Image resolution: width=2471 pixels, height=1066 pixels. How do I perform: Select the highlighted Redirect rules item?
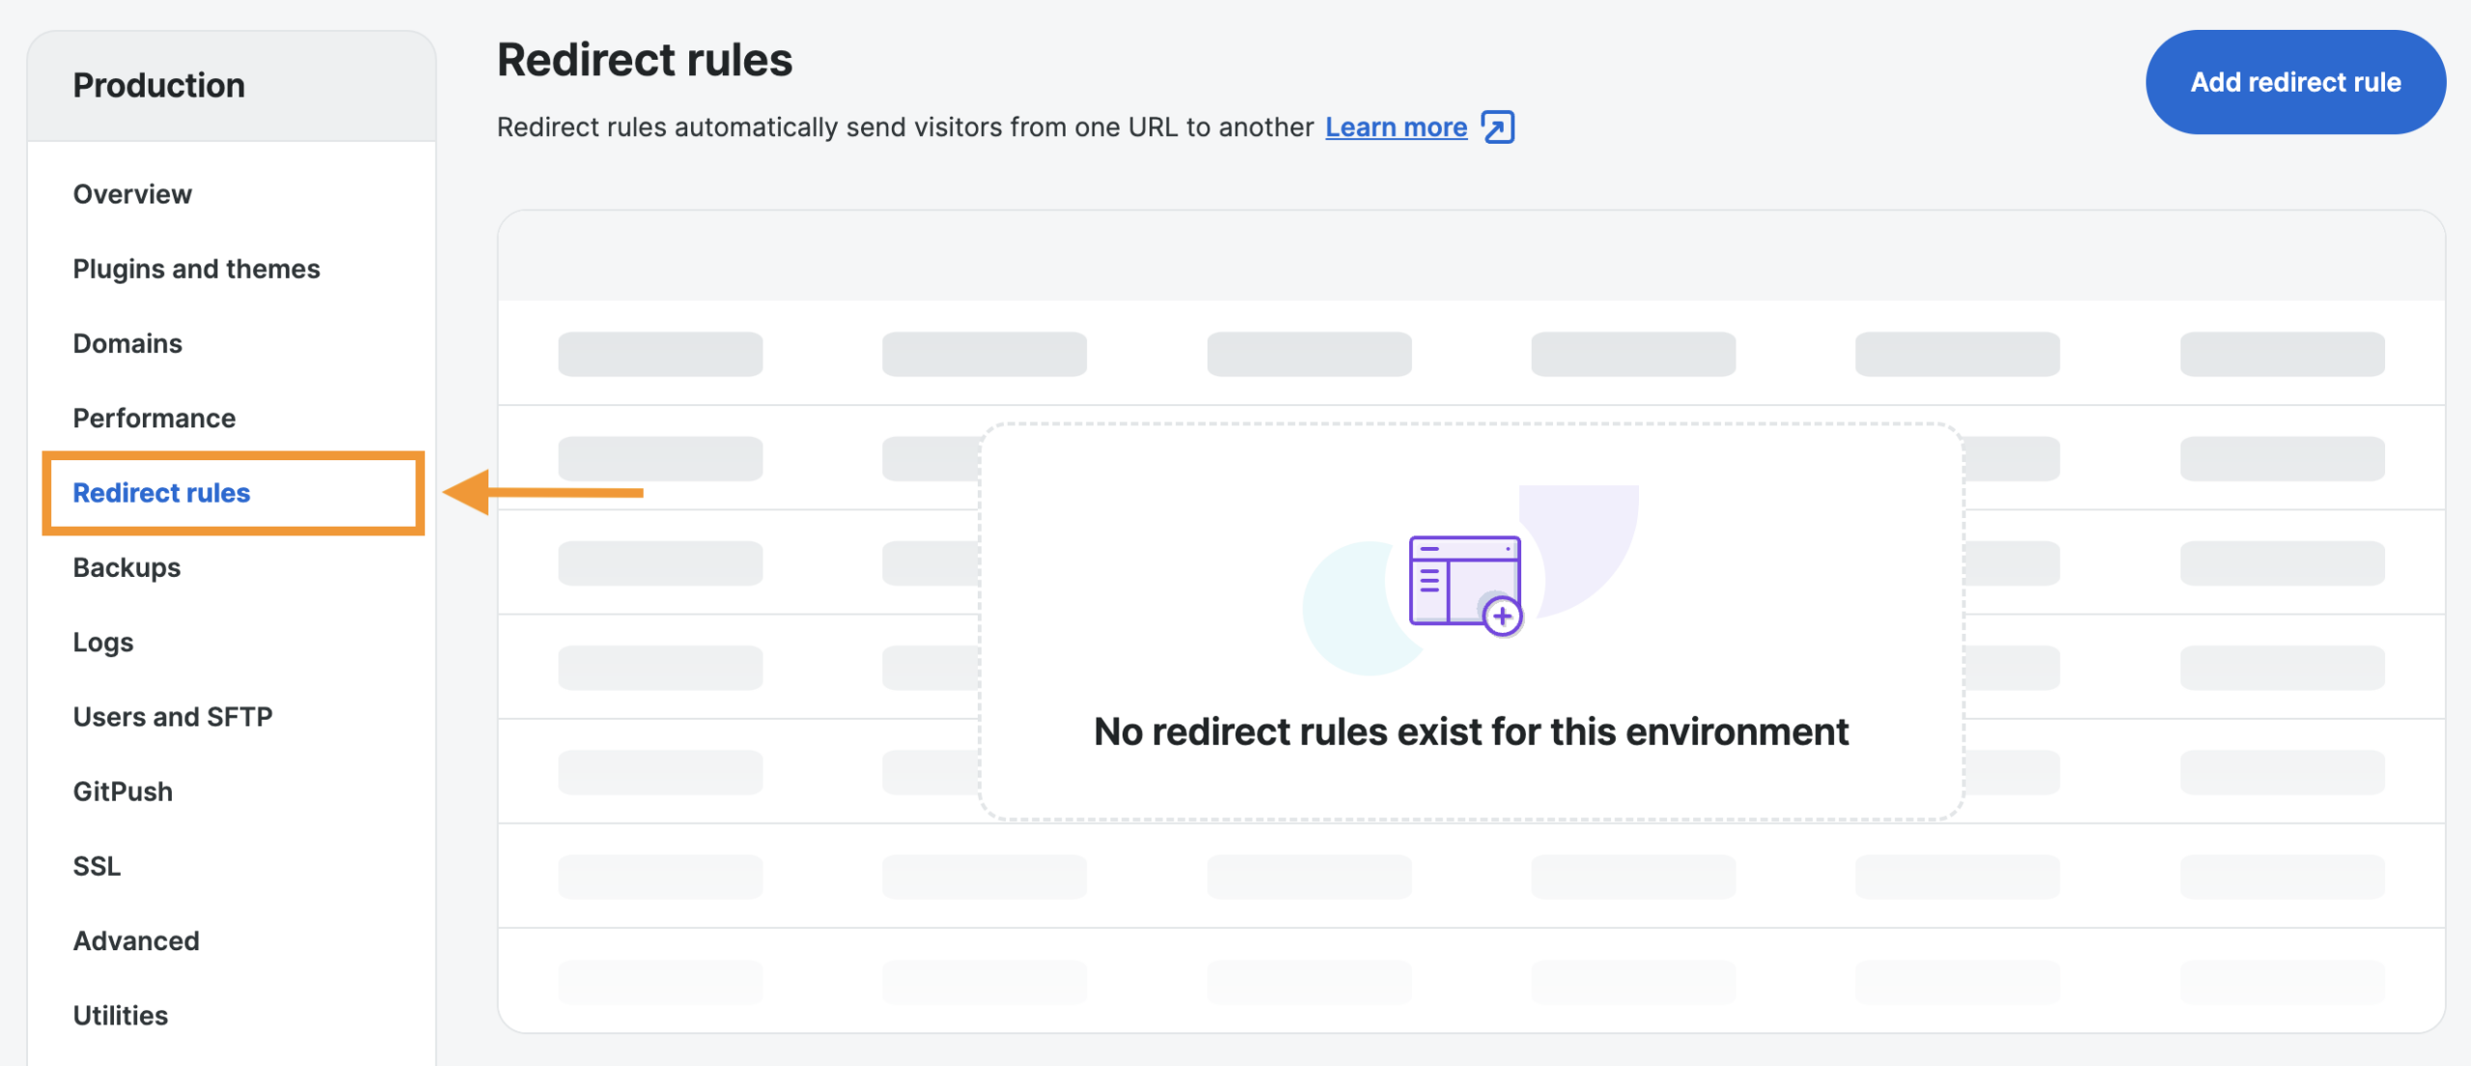pyautogui.click(x=161, y=493)
